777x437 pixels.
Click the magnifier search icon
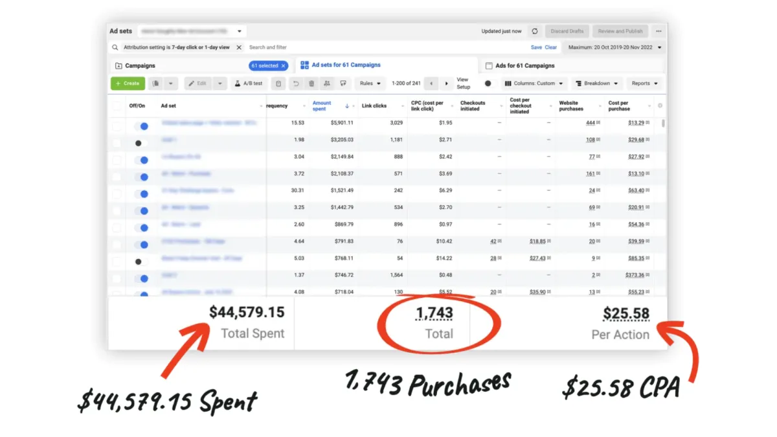pyautogui.click(x=115, y=47)
